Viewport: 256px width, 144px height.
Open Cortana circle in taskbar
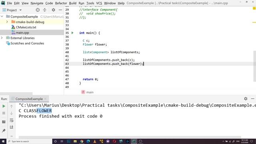click(x=55, y=141)
